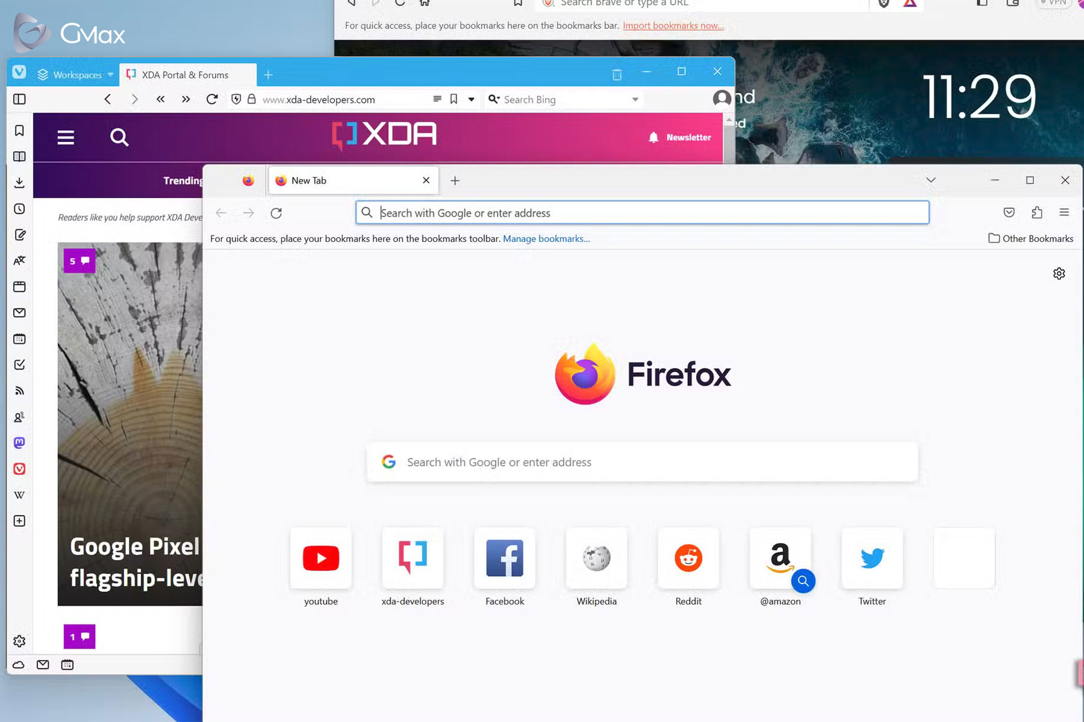
Task: Open Other Bookmarks folder in Firefox
Action: coord(1030,239)
